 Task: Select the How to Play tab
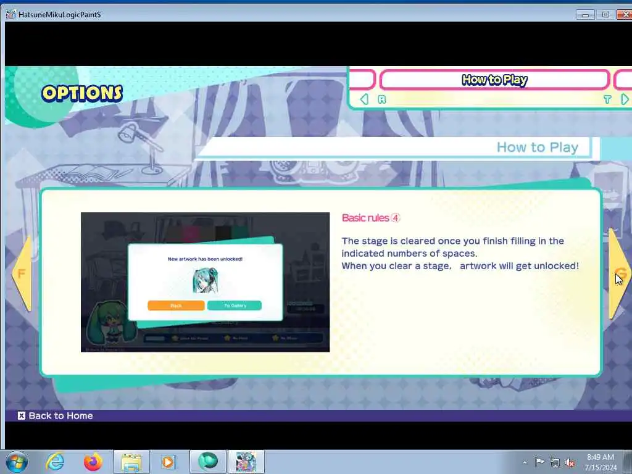point(494,80)
